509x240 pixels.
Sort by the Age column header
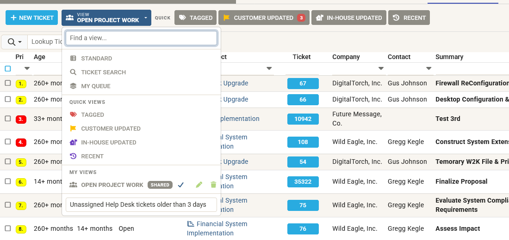pyautogui.click(x=39, y=57)
